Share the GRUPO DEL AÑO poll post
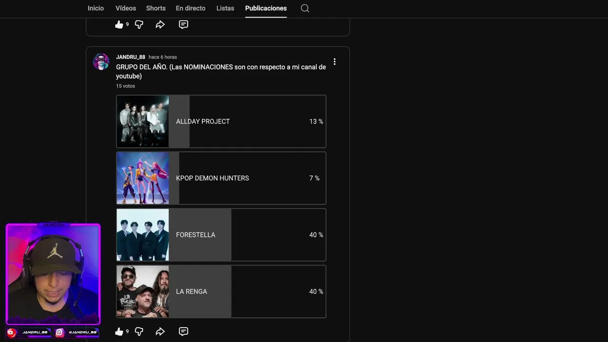 pos(160,332)
